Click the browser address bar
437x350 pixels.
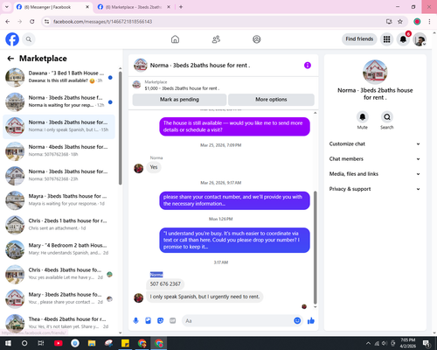pyautogui.click(x=216, y=22)
